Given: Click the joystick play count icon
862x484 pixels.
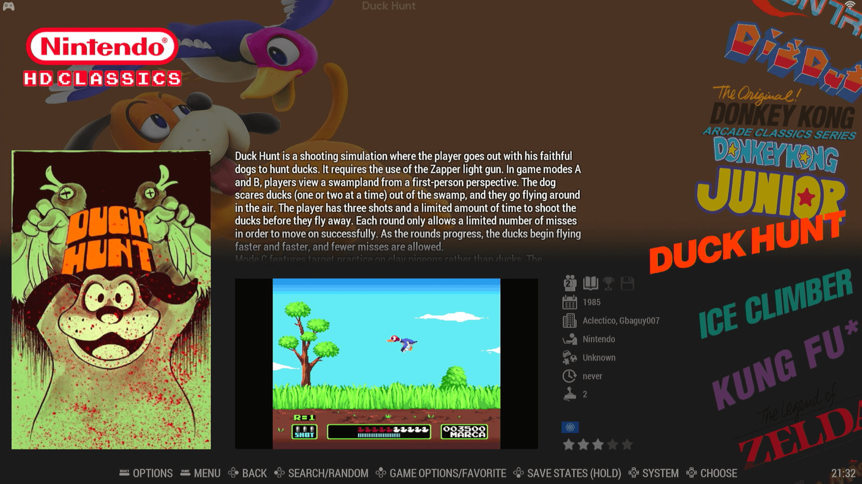Looking at the screenshot, I should tap(569, 394).
